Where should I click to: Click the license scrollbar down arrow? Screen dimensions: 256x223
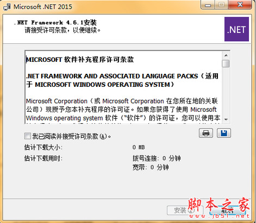pos(226,119)
